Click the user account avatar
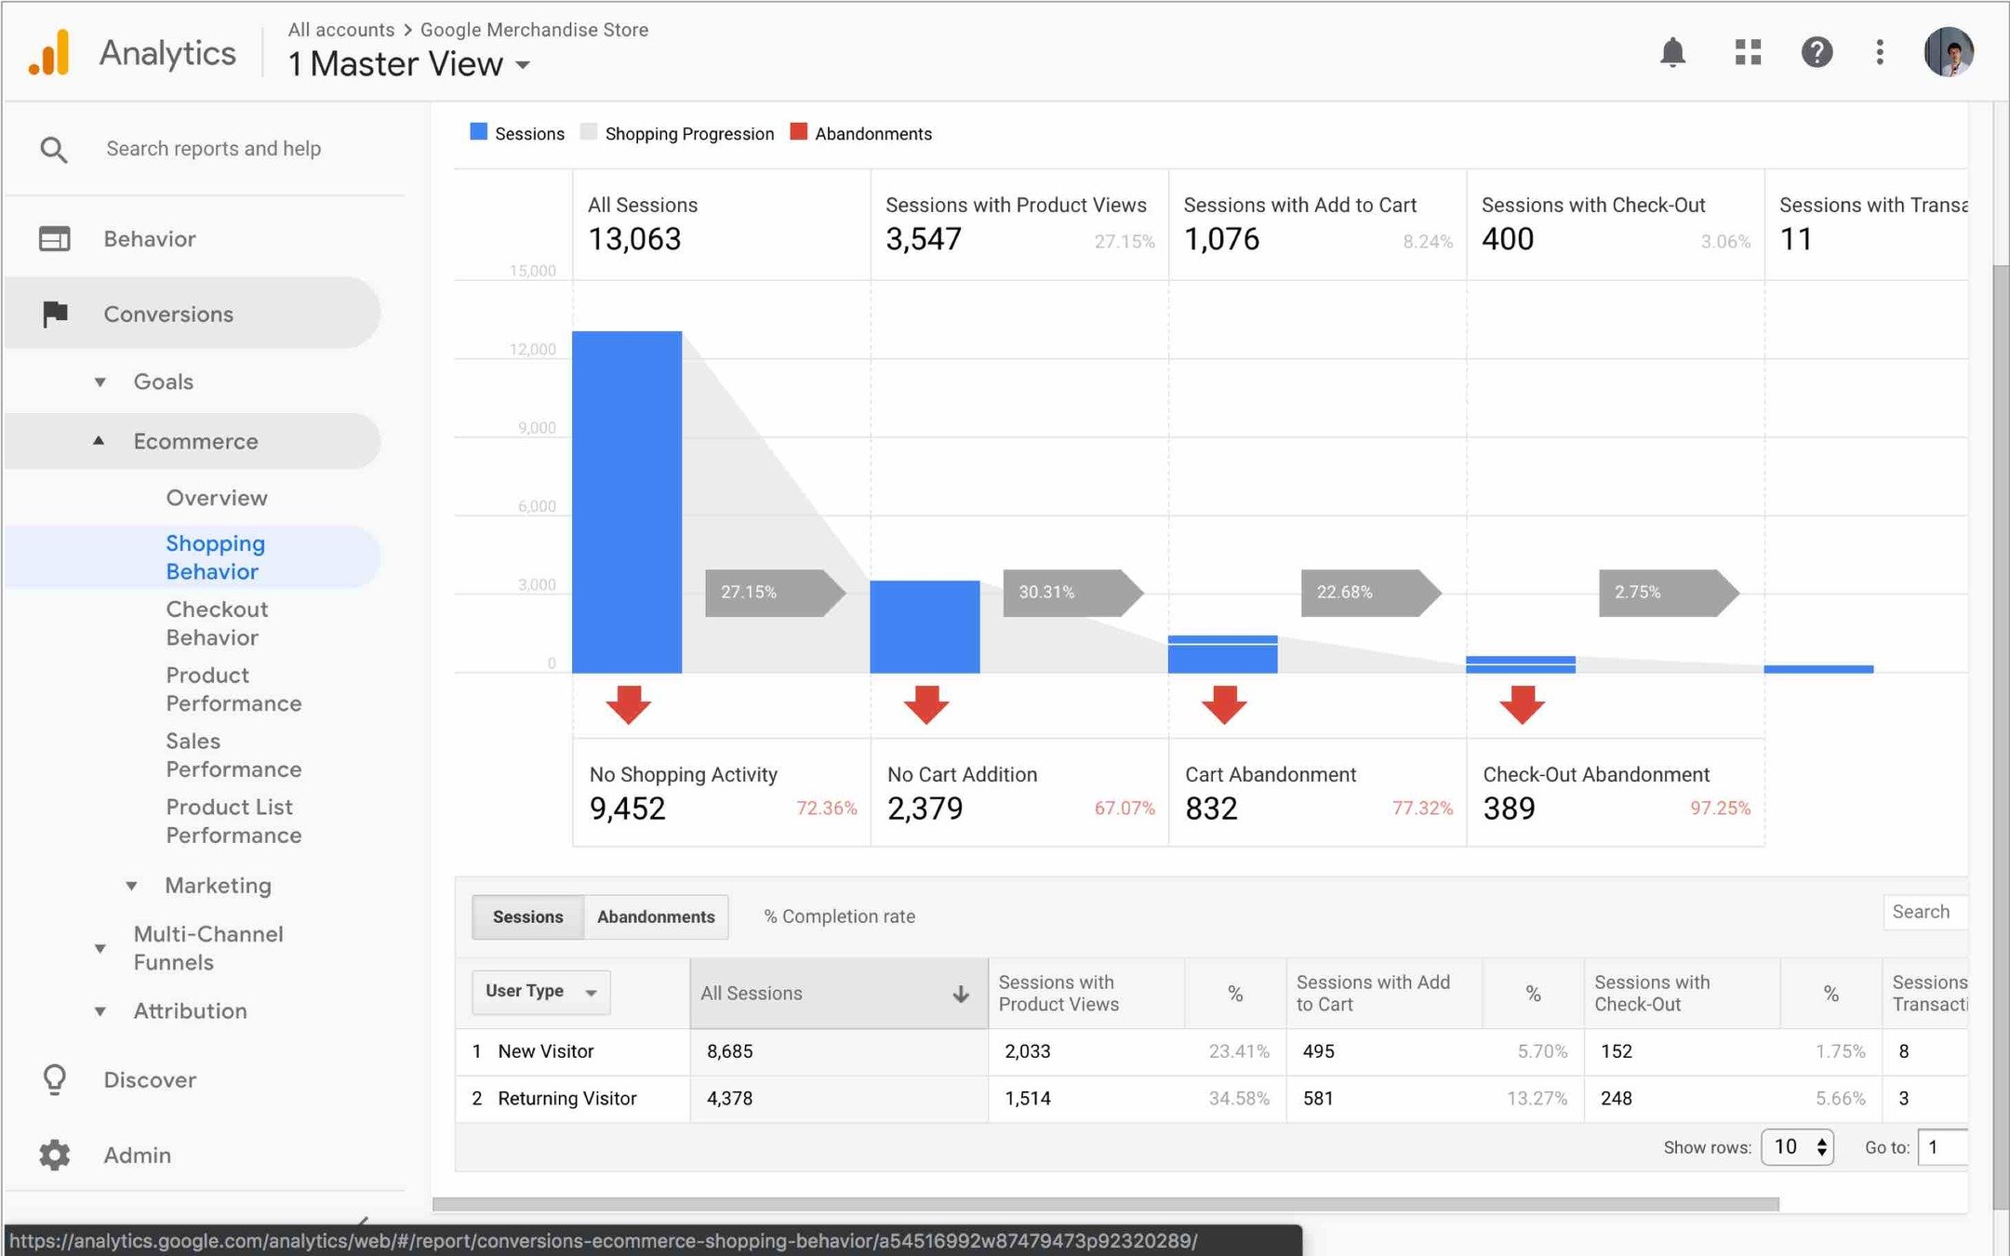This screenshot has width=2010, height=1256. click(x=1948, y=53)
